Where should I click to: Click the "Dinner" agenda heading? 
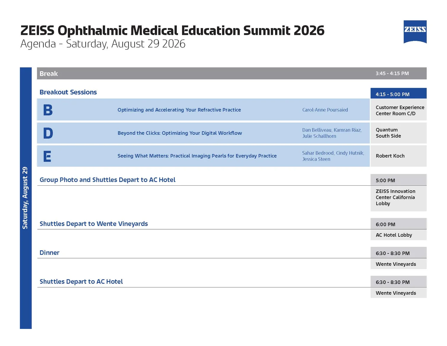(x=49, y=253)
